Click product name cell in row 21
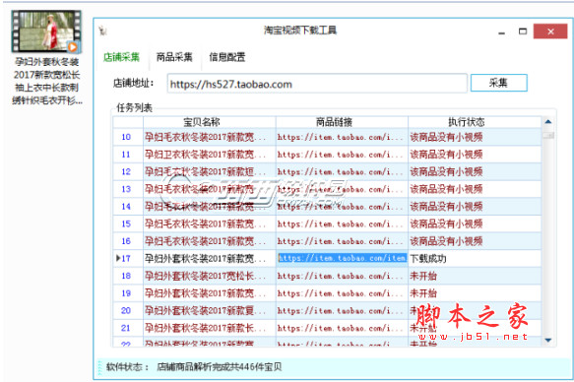Screen dimensions: 574x382 pyautogui.click(x=210, y=328)
